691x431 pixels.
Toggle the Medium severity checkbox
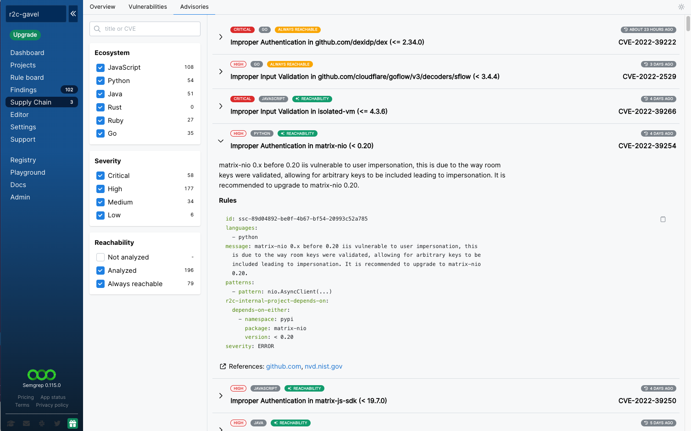click(100, 202)
